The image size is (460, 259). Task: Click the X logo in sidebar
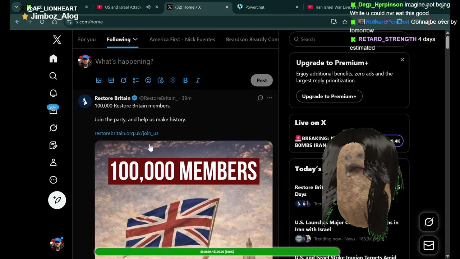(57, 40)
